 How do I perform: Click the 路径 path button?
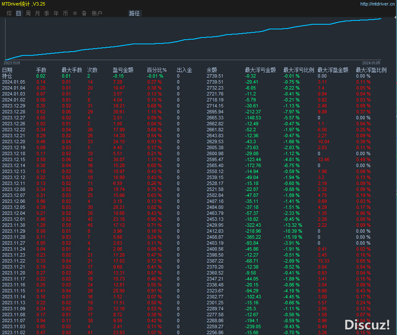click(134, 13)
